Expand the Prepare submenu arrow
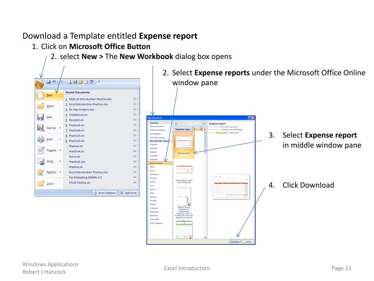 pyautogui.click(x=60, y=150)
